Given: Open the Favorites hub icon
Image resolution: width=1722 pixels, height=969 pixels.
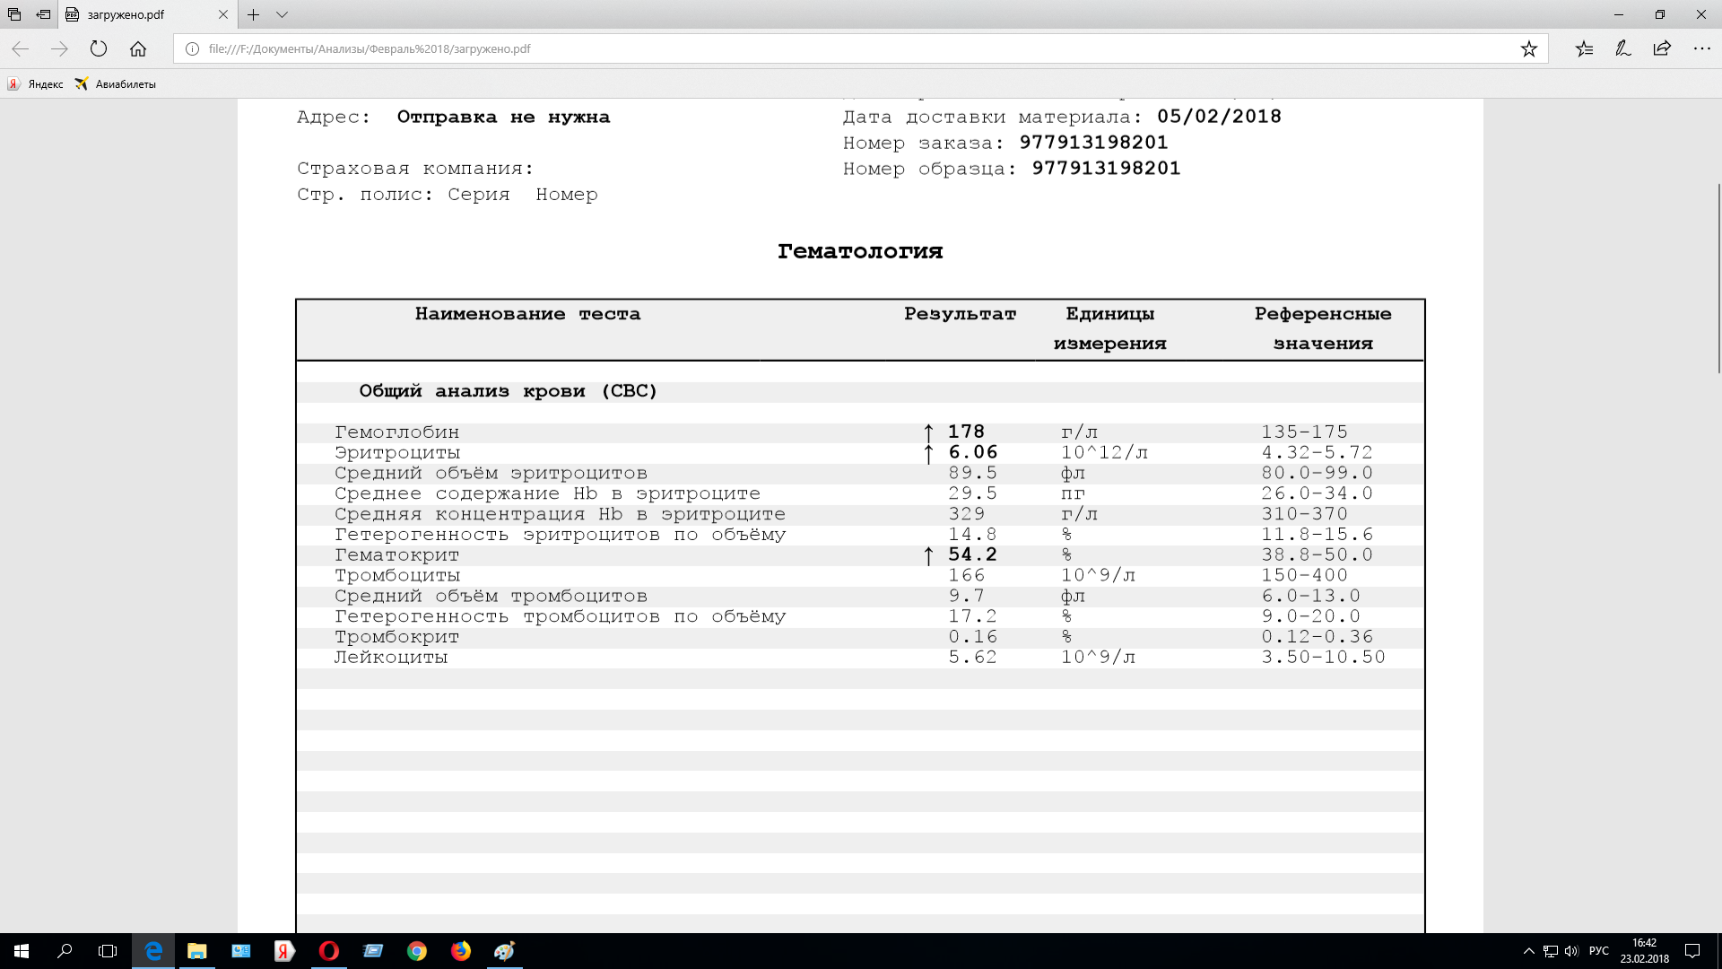Looking at the screenshot, I should tap(1585, 49).
